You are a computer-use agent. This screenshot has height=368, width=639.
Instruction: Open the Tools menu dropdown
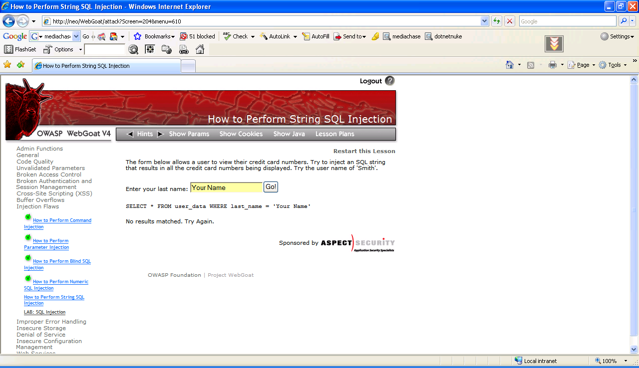613,65
